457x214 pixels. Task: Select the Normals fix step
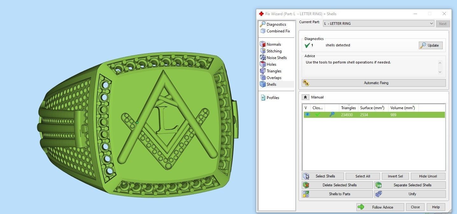point(274,44)
